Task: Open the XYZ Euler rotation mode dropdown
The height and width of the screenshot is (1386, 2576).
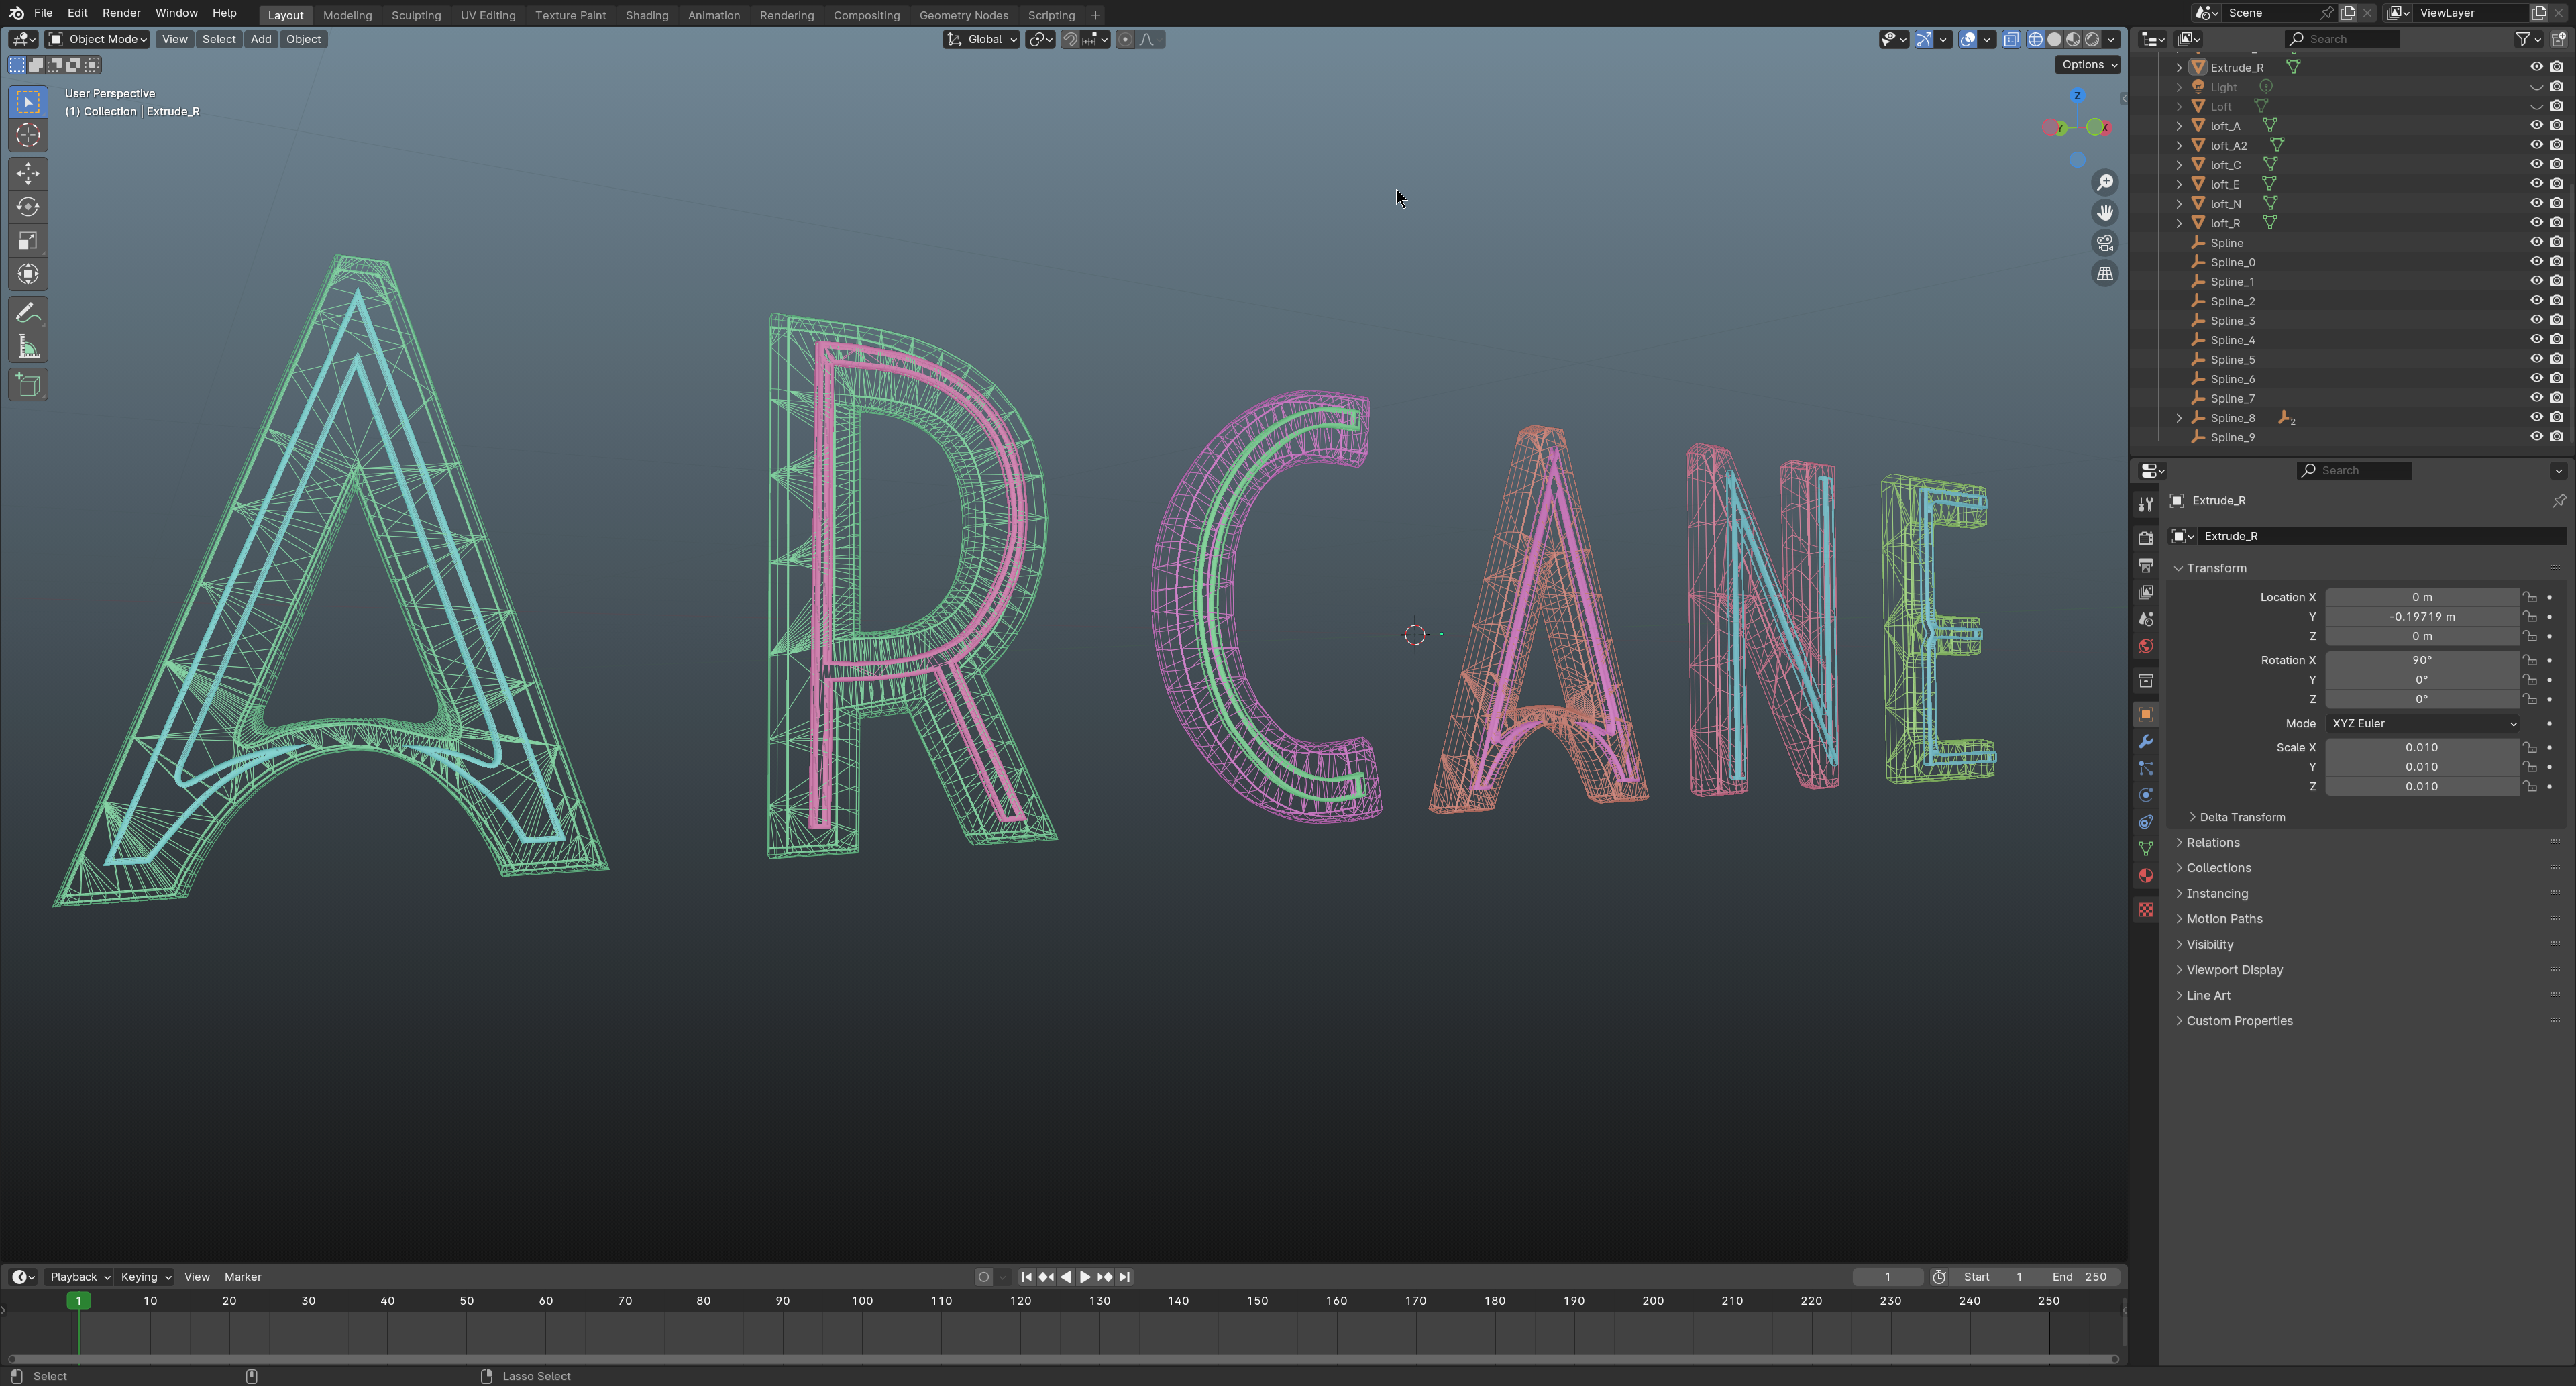Action: (2421, 723)
